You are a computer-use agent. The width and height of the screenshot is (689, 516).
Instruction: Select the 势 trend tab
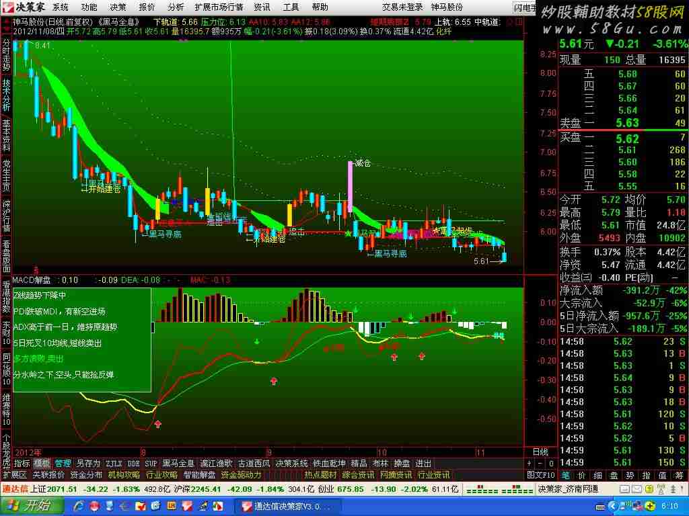[630, 475]
